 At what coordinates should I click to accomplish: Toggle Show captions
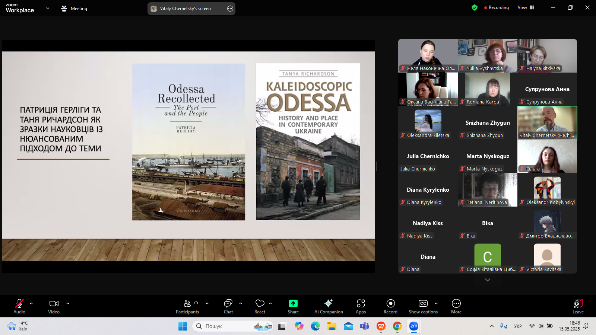click(423, 306)
